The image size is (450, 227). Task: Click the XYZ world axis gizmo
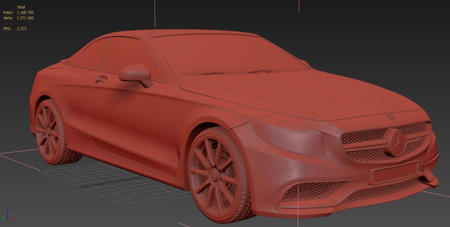coord(8,216)
